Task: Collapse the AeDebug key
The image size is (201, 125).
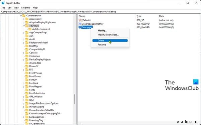Action: pos(24,26)
